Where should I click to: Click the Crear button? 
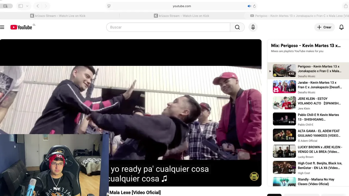tap(324, 27)
